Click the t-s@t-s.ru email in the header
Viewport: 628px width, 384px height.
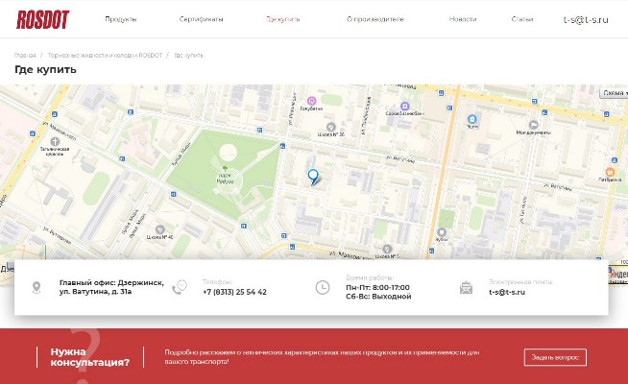pos(586,19)
